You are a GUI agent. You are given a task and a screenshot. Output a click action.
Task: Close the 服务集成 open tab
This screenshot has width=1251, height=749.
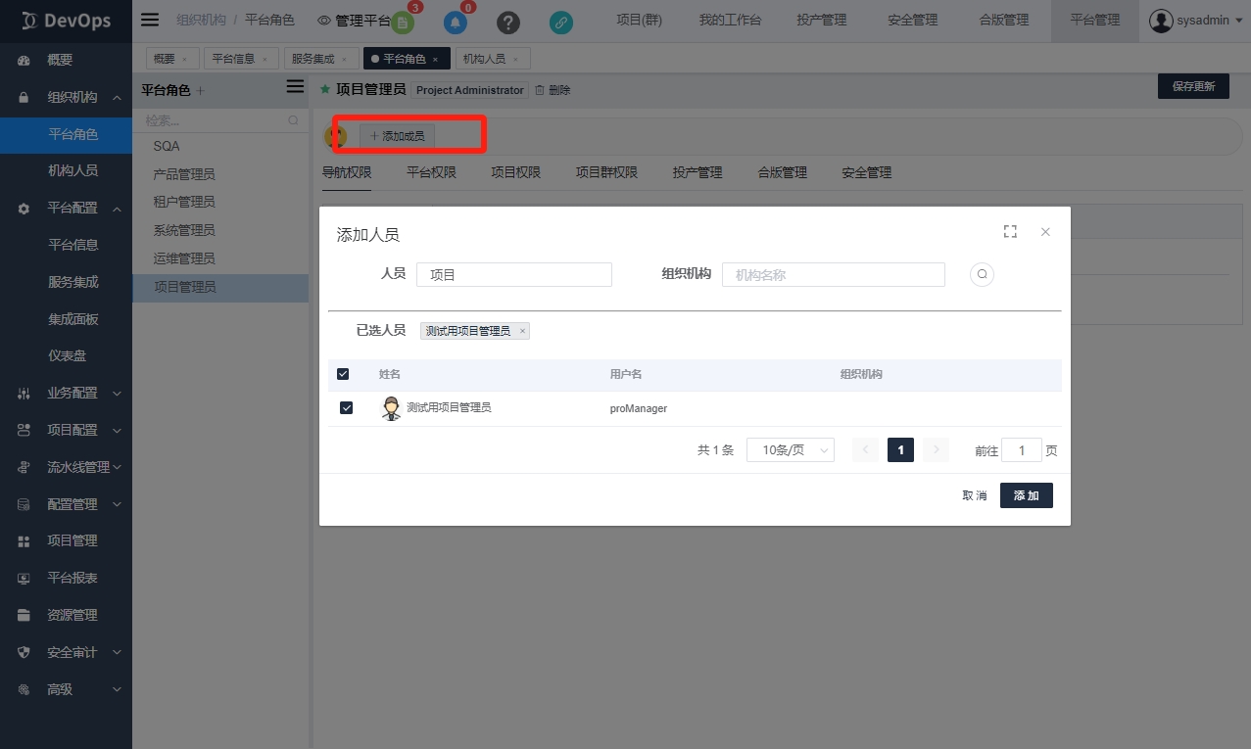coord(344,59)
